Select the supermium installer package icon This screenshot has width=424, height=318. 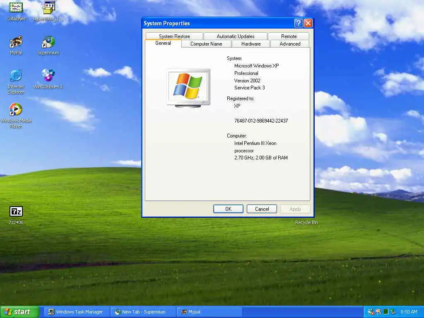click(x=48, y=11)
